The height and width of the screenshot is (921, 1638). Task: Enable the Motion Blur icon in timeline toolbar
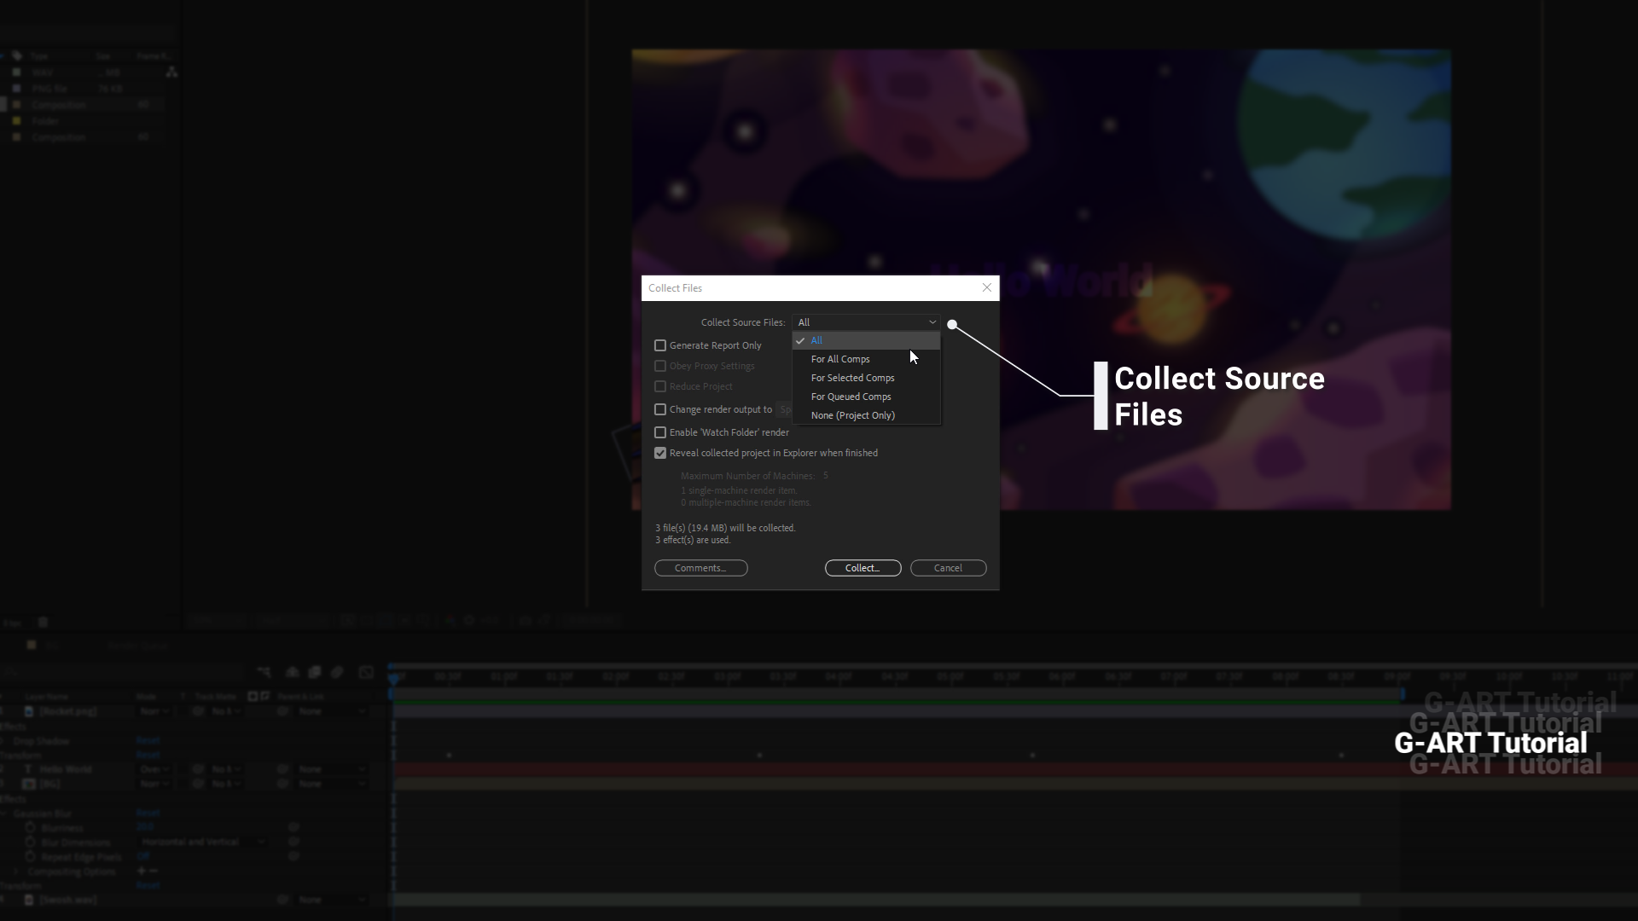pos(336,673)
